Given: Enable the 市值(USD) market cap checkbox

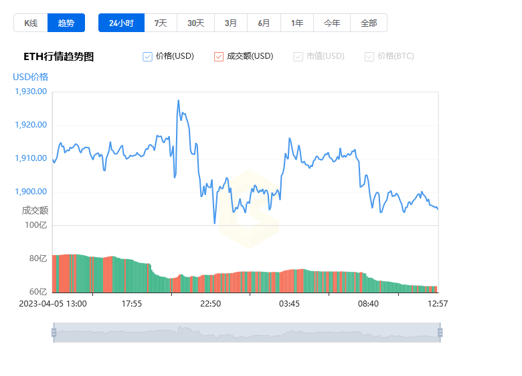Looking at the screenshot, I should [298, 57].
